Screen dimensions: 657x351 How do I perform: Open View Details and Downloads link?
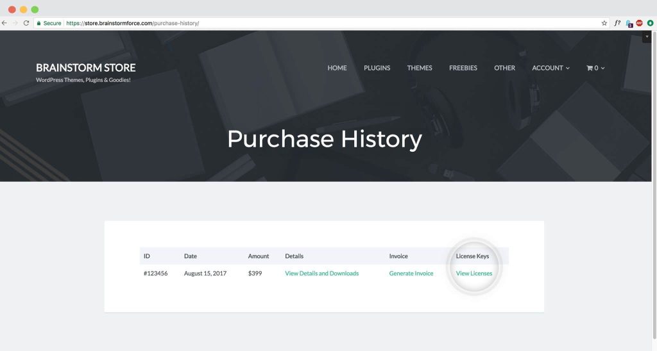322,273
